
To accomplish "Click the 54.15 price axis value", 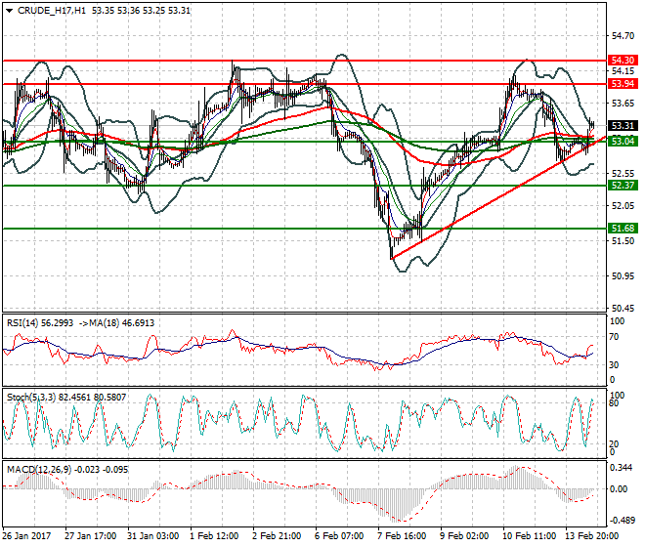I will tap(623, 71).
